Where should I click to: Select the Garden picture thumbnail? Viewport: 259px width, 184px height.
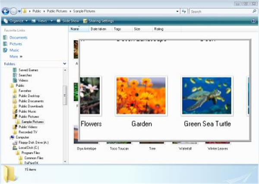pyautogui.click(x=141, y=96)
